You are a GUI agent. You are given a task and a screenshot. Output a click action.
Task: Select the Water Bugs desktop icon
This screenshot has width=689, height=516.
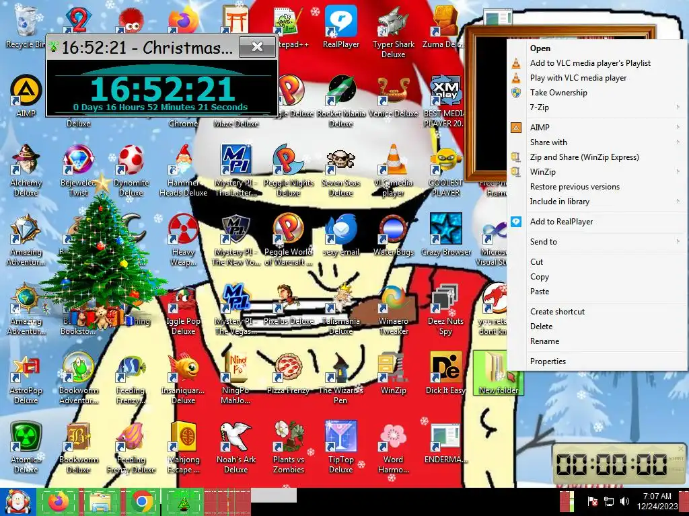tap(393, 234)
